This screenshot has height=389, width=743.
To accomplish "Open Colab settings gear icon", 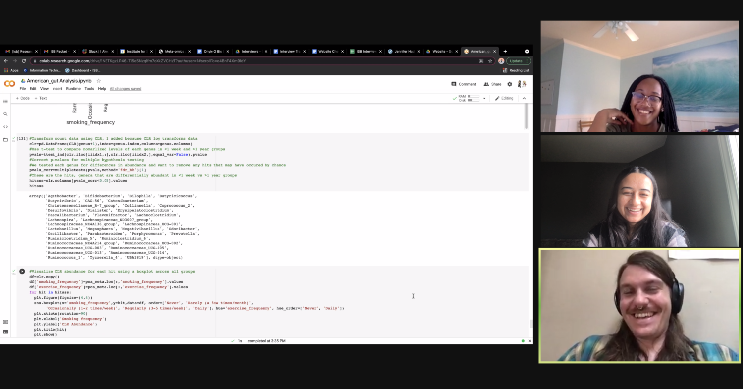I will pos(509,84).
